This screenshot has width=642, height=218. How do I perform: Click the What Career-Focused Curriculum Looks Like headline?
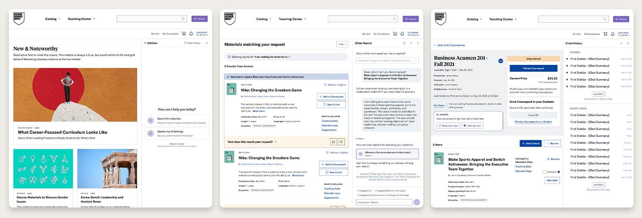pyautogui.click(x=63, y=132)
